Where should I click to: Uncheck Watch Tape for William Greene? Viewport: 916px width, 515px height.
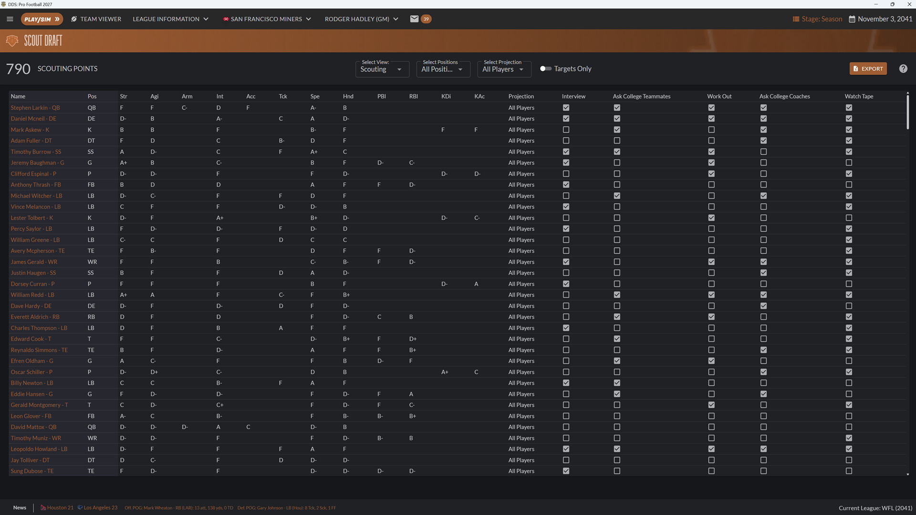(849, 240)
